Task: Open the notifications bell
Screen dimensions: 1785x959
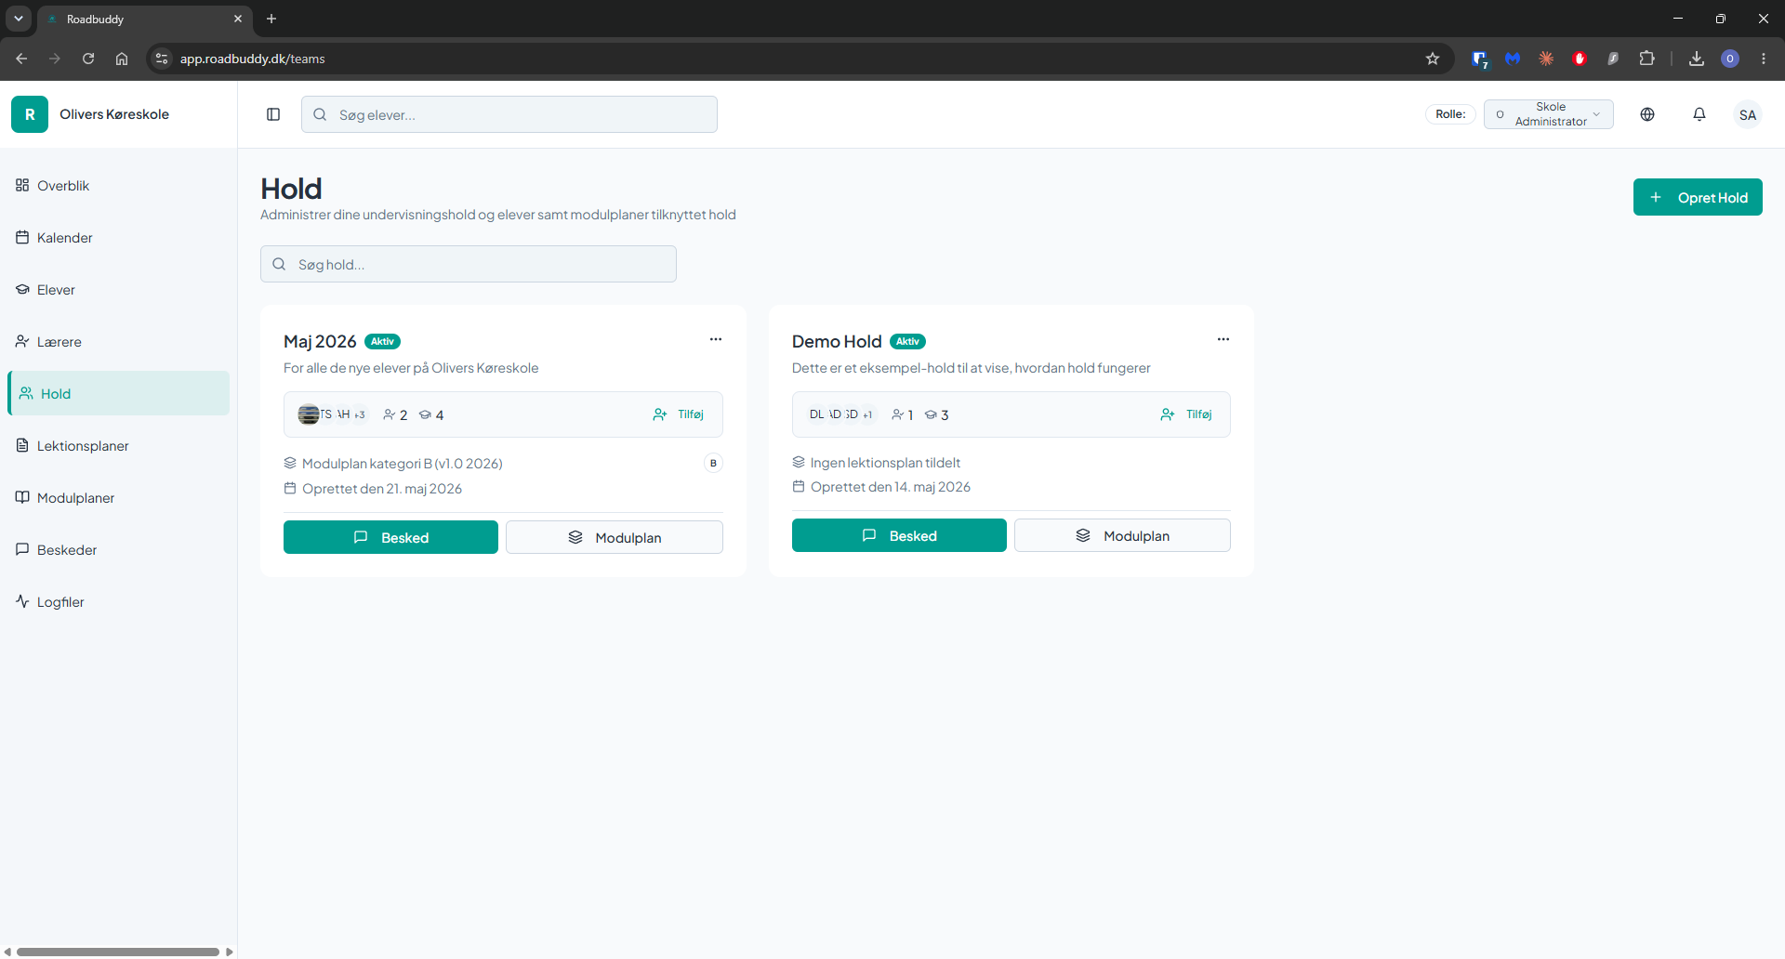Action: pyautogui.click(x=1699, y=114)
